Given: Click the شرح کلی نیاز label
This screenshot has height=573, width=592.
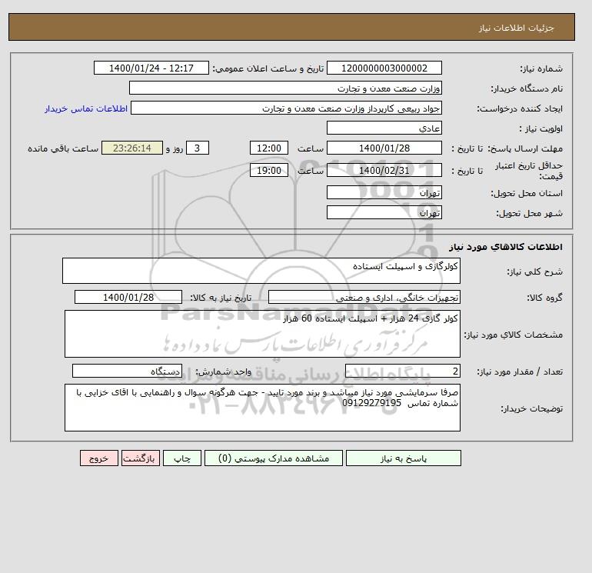Looking at the screenshot, I should (x=534, y=272).
